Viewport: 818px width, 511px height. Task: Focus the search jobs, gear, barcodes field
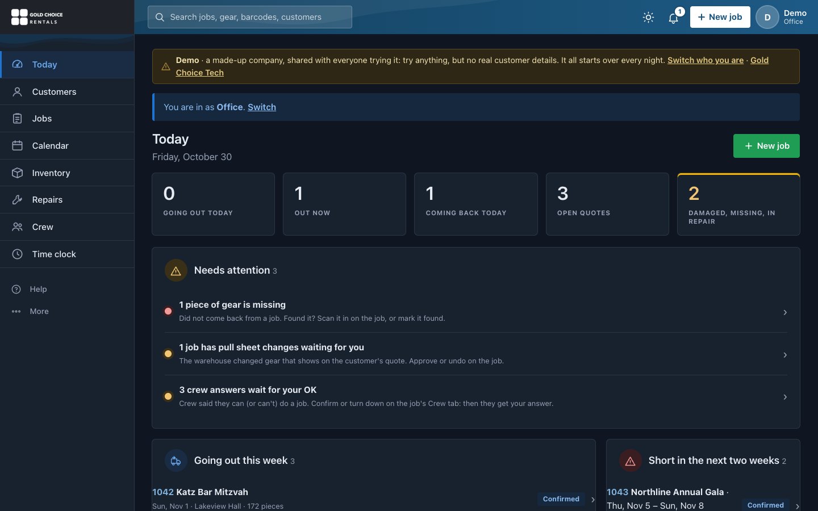tap(250, 17)
